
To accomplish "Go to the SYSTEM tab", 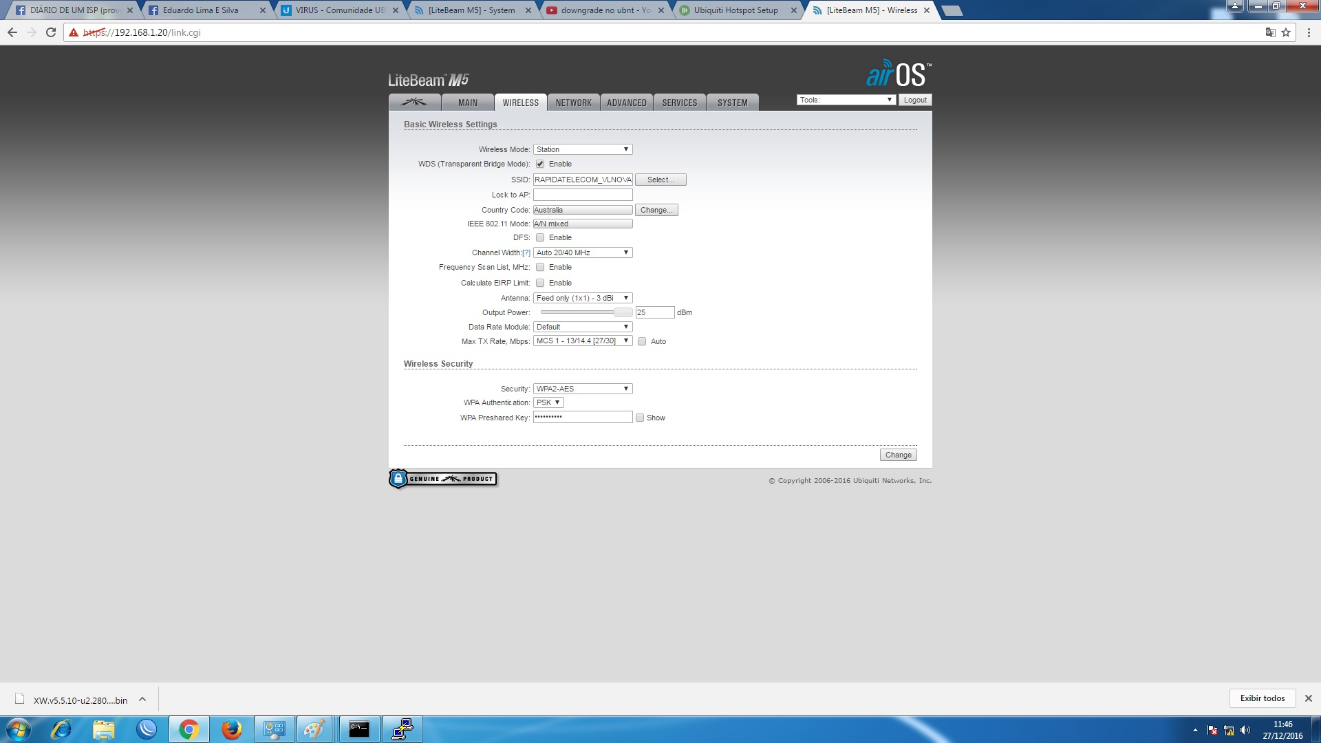I will (732, 103).
